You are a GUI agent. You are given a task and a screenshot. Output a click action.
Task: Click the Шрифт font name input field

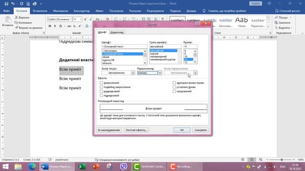(124, 47)
